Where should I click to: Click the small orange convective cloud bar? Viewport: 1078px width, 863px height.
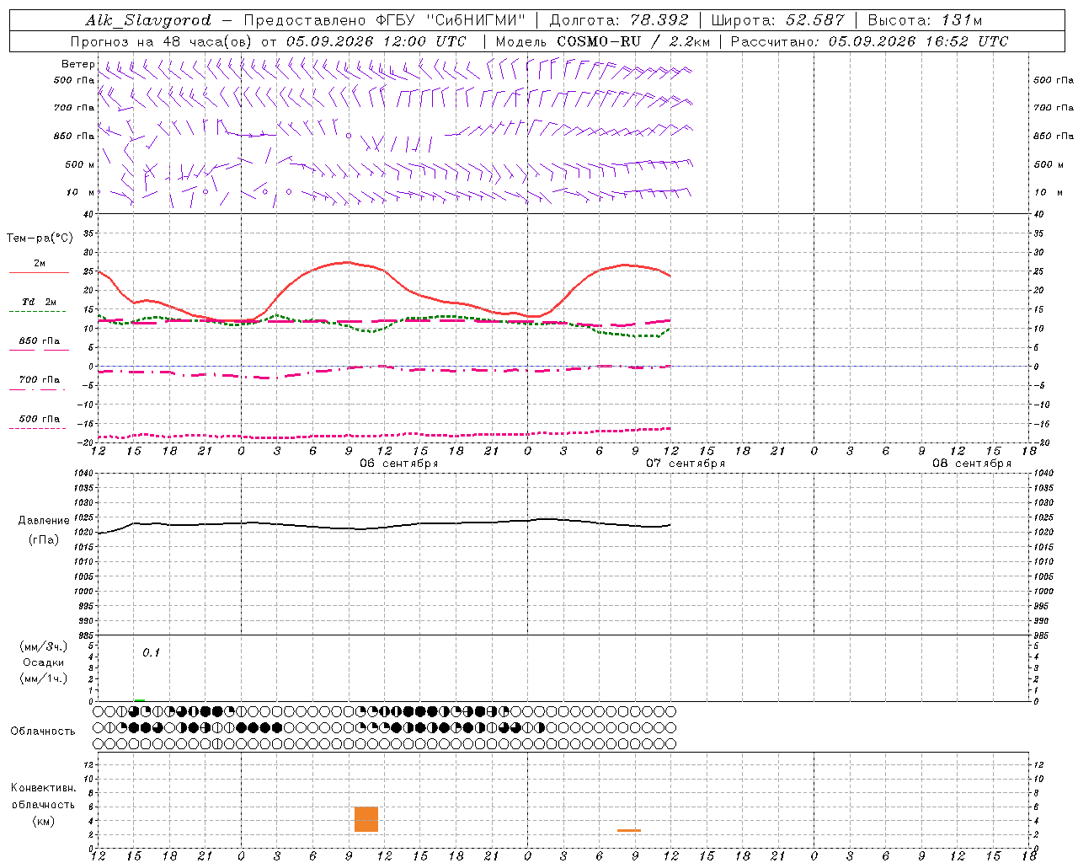point(629,830)
